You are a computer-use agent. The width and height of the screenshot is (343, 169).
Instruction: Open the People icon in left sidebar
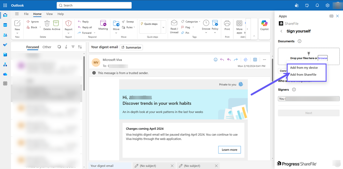[5, 35]
